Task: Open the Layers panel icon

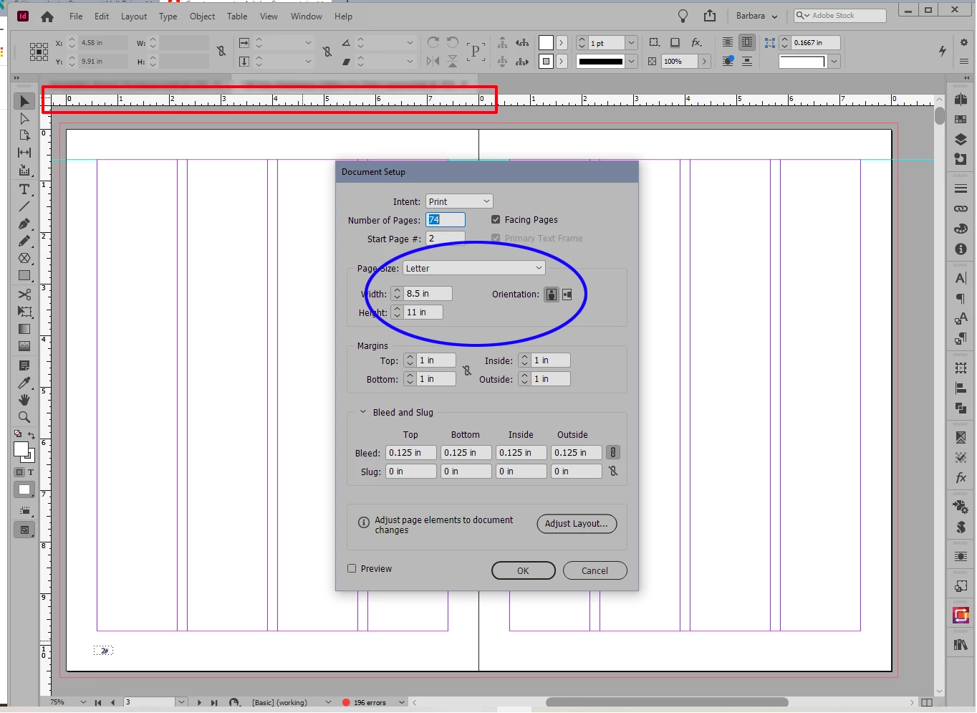Action: pyautogui.click(x=961, y=139)
